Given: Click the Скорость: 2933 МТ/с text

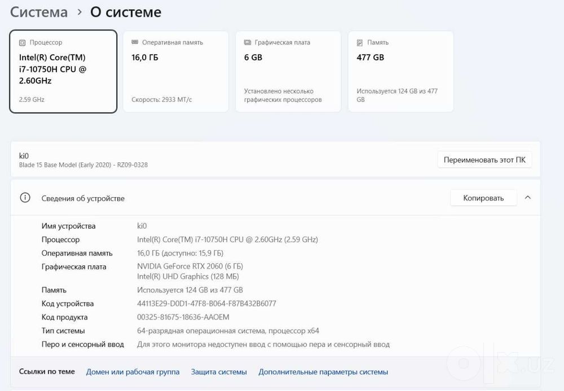Looking at the screenshot, I should pos(161,100).
